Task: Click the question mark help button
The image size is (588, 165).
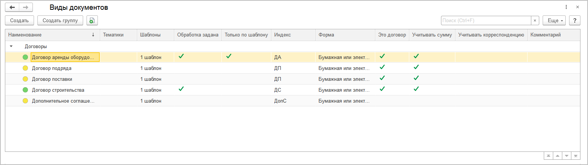Action: (575, 20)
